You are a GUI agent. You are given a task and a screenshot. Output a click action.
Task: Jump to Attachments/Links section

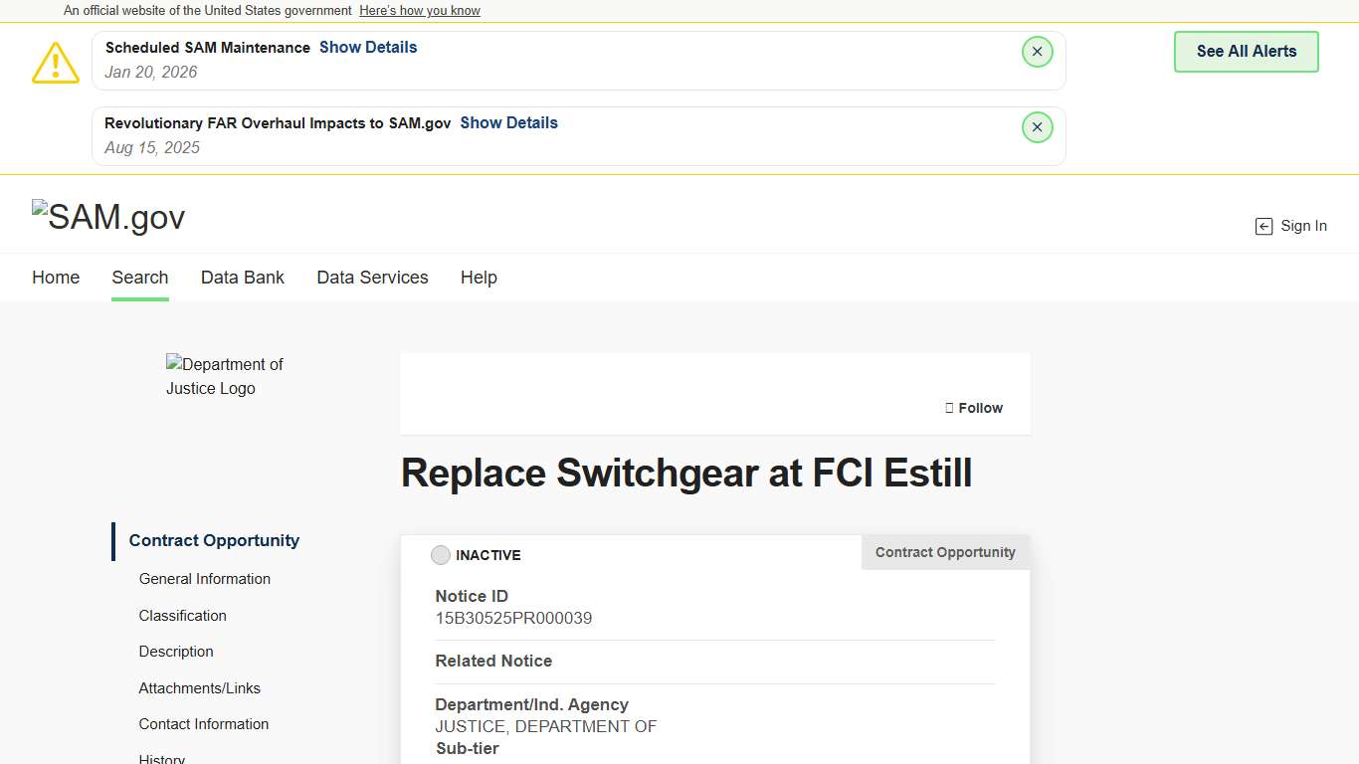click(x=200, y=688)
